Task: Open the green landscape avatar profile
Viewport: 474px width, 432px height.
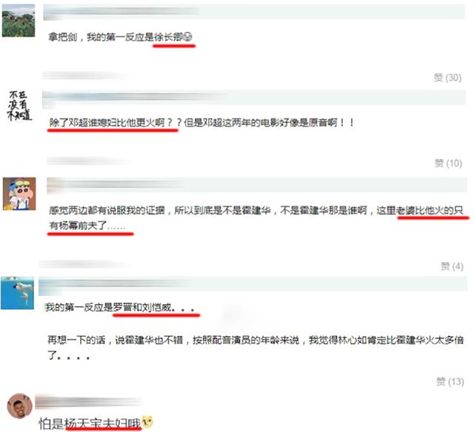Action: click(x=19, y=21)
